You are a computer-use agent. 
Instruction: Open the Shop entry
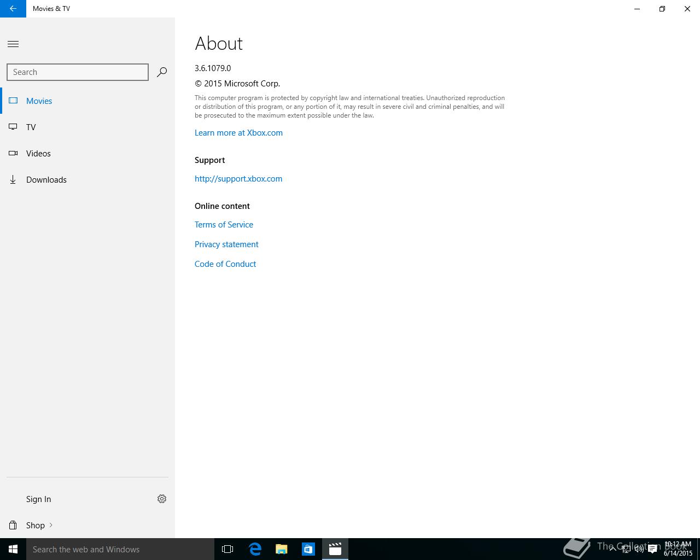click(87, 525)
